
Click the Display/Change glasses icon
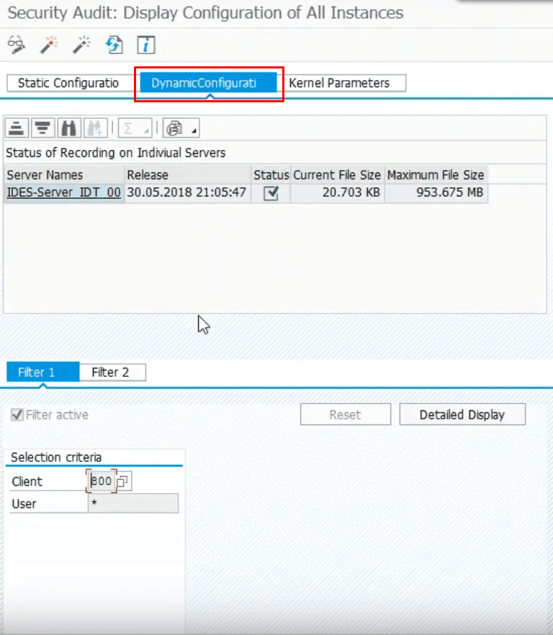pyautogui.click(x=17, y=45)
